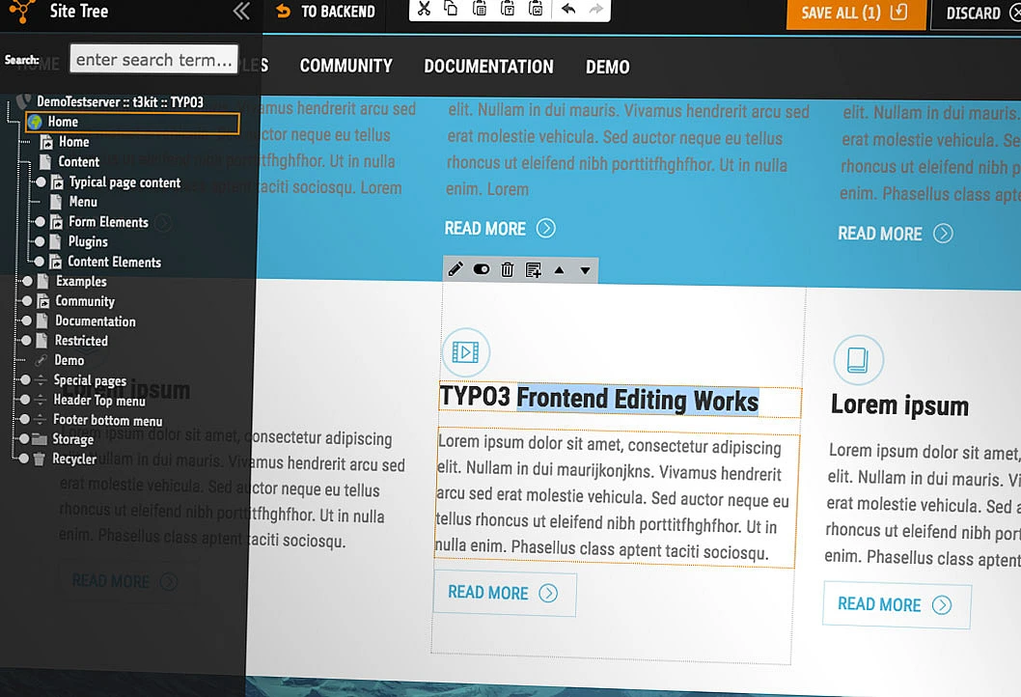Image resolution: width=1021 pixels, height=697 pixels.
Task: Click the copy icon in top toolbar
Action: click(x=451, y=10)
